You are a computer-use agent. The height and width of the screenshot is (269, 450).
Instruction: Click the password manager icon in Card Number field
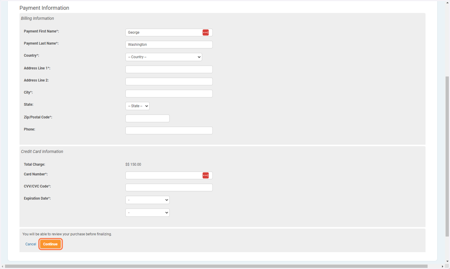tap(205, 175)
